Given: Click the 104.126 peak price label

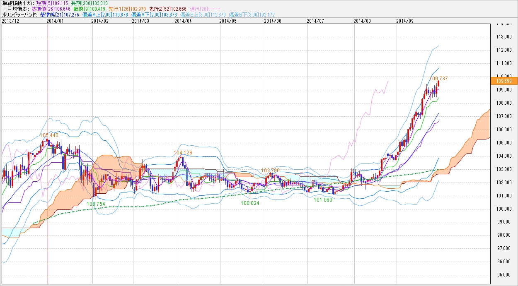Looking at the screenshot, I should 183,153.
